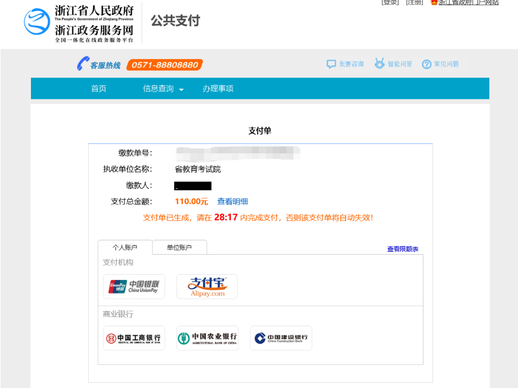The height and width of the screenshot is (388, 518).
Task: Click the 我要咨询 chat icon
Action: [331, 64]
